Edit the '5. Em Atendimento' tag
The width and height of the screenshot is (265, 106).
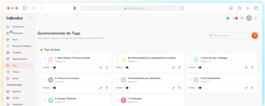point(246,88)
